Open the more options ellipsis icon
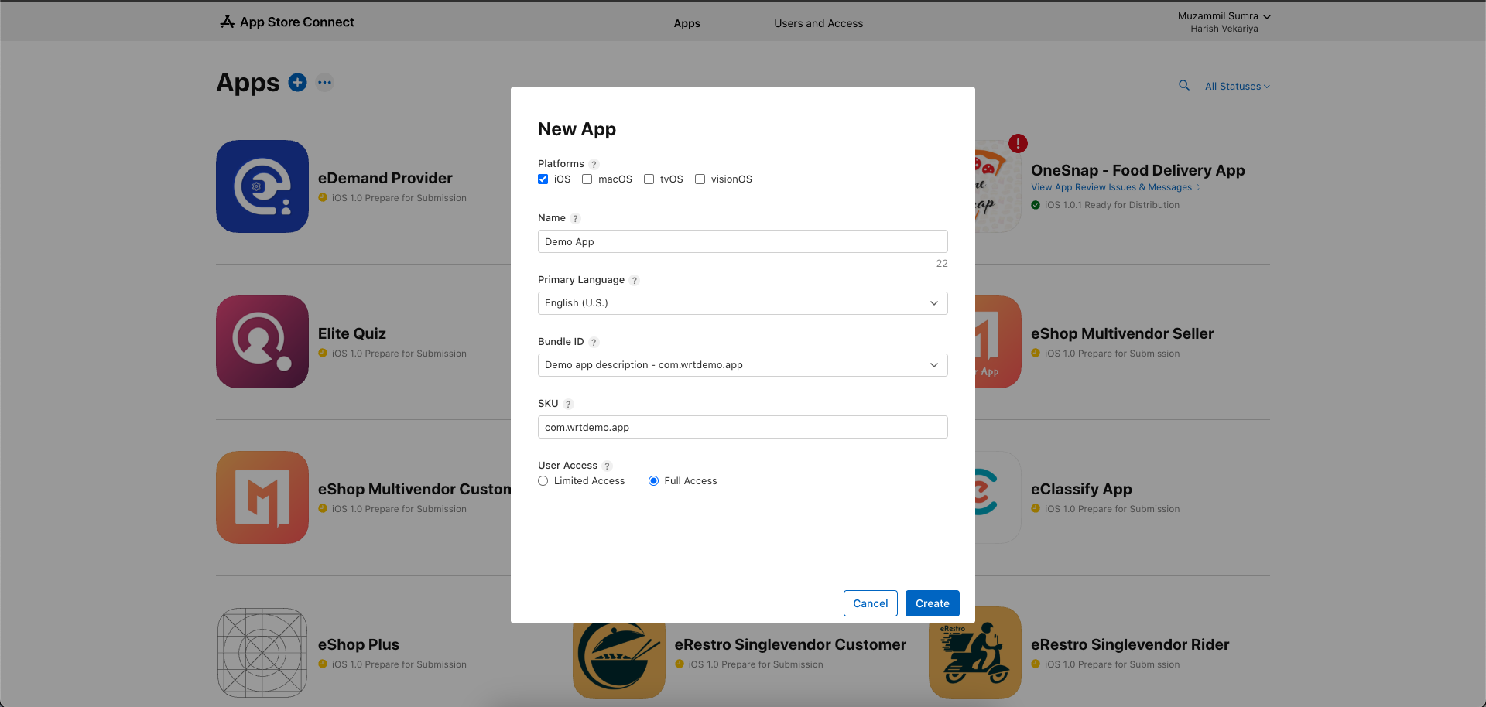This screenshot has width=1486, height=707. point(324,82)
